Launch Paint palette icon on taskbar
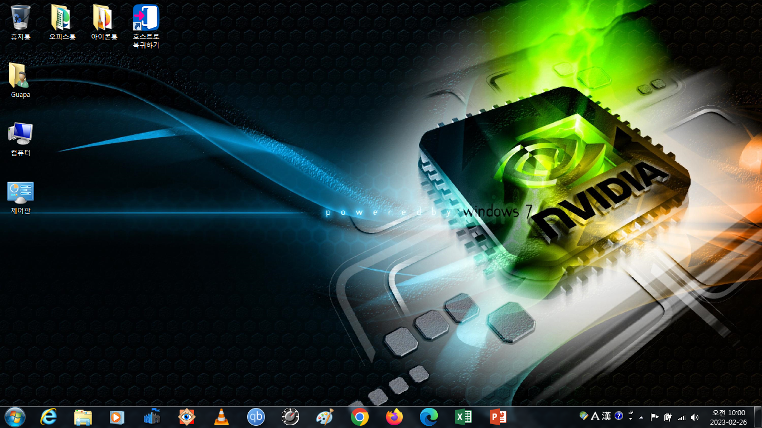This screenshot has height=428, width=762. click(325, 416)
